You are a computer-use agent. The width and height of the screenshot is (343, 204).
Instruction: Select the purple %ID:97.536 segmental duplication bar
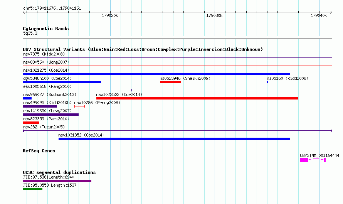(x=57, y=181)
